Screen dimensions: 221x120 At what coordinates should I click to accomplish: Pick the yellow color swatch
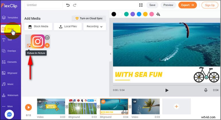pos(145,14)
